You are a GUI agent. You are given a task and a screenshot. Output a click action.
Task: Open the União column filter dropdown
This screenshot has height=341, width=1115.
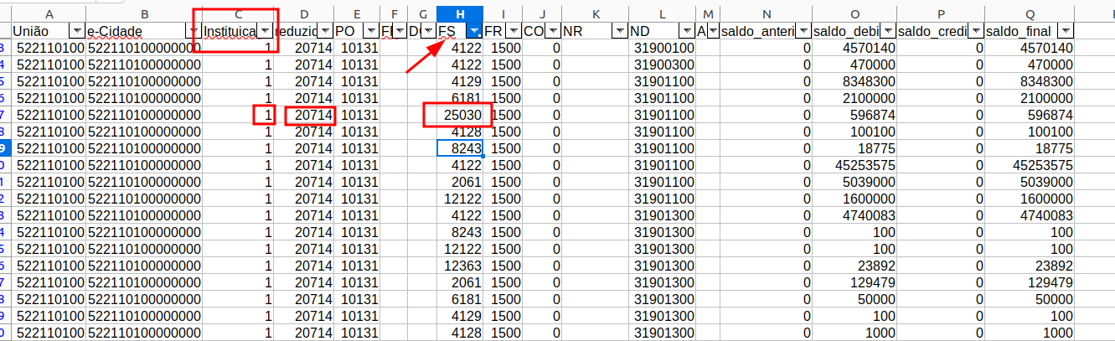point(76,31)
